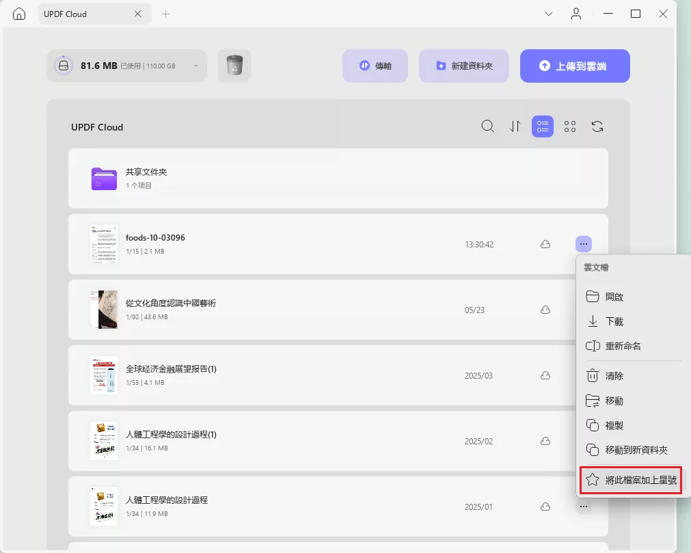This screenshot has width=691, height=553.
Task: Add a new tab with plus icon
Action: (165, 14)
